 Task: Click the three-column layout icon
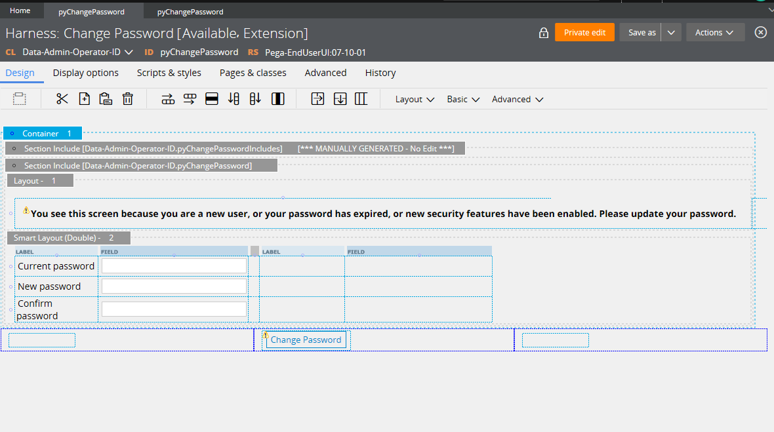[361, 99]
